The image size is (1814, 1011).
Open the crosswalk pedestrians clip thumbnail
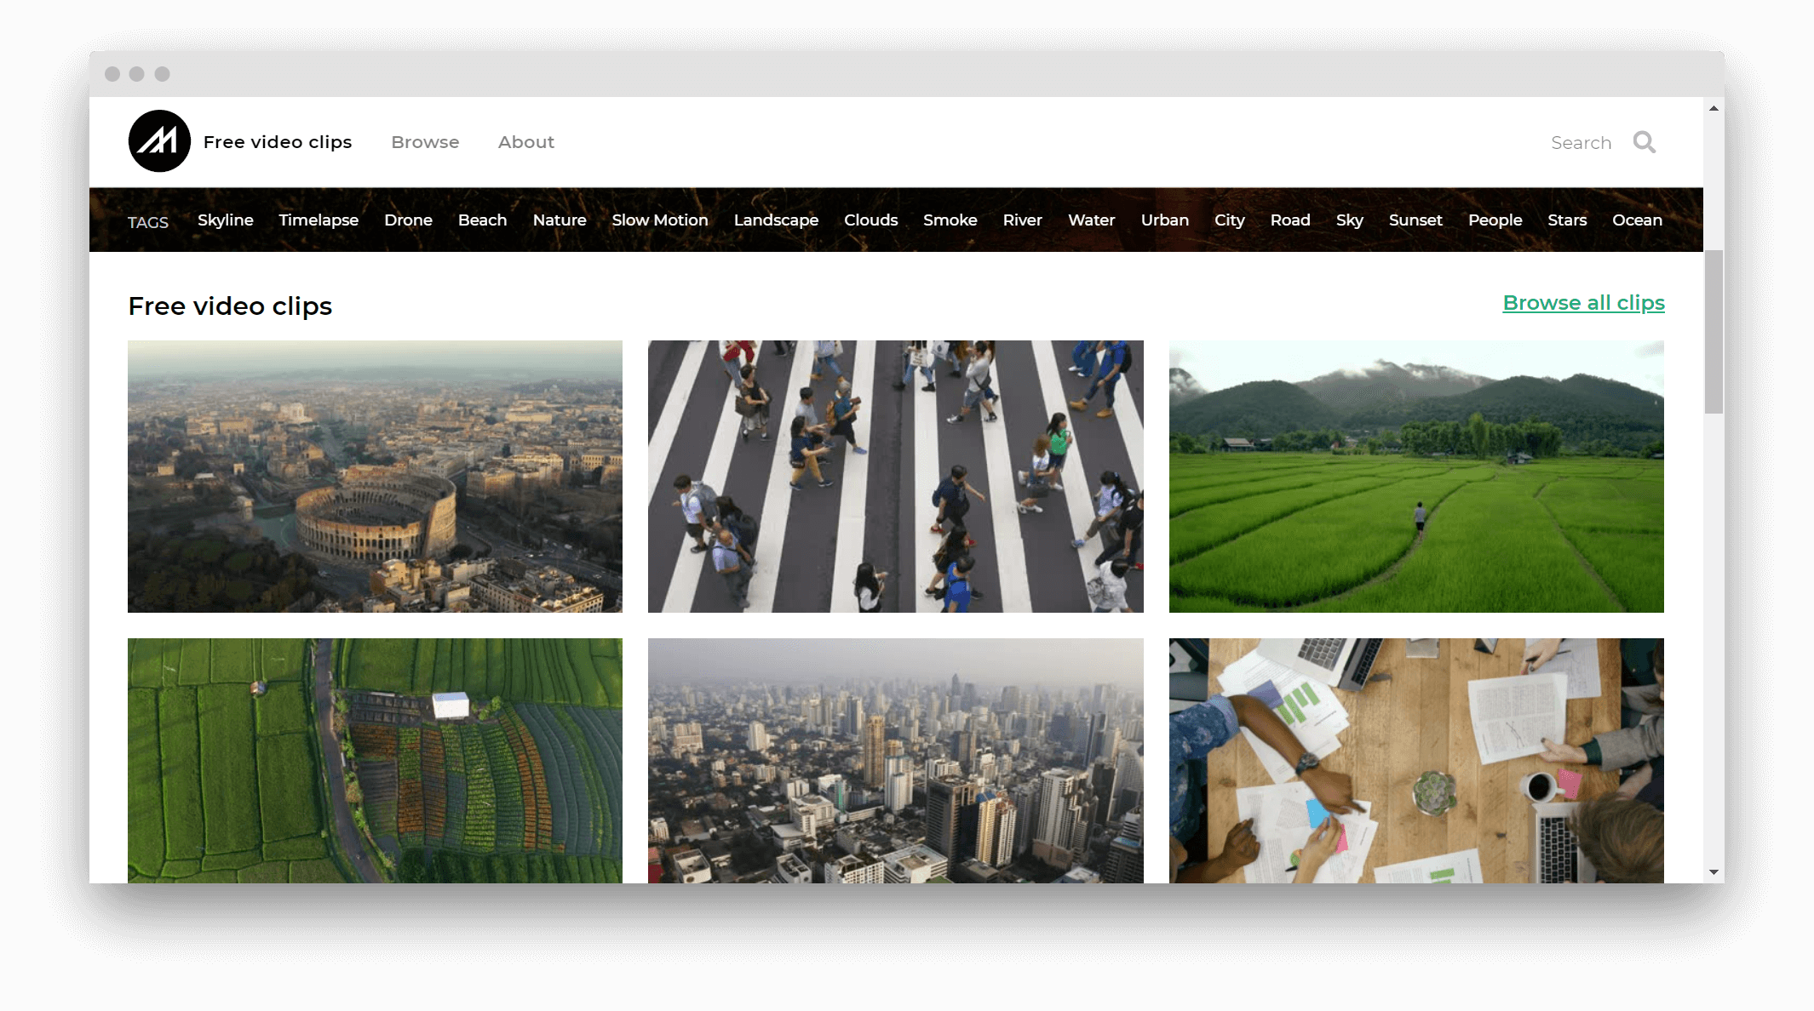[895, 477]
